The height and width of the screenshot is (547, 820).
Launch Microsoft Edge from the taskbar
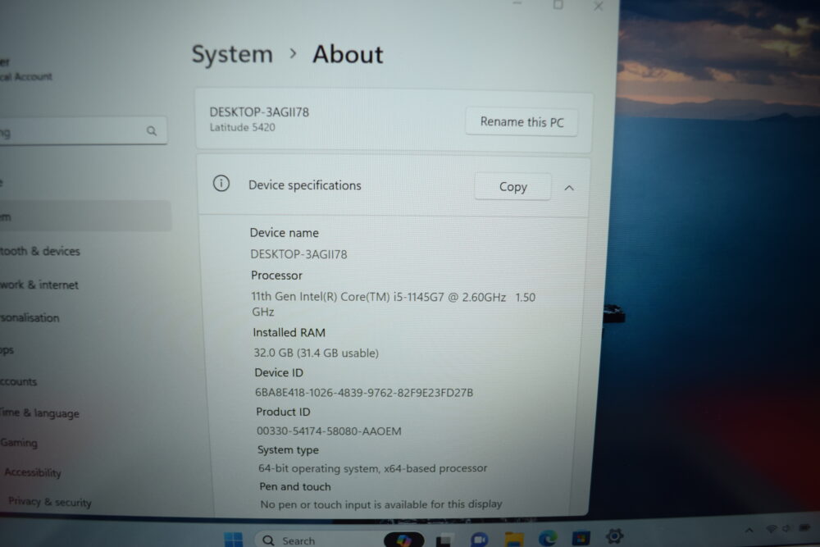point(548,538)
